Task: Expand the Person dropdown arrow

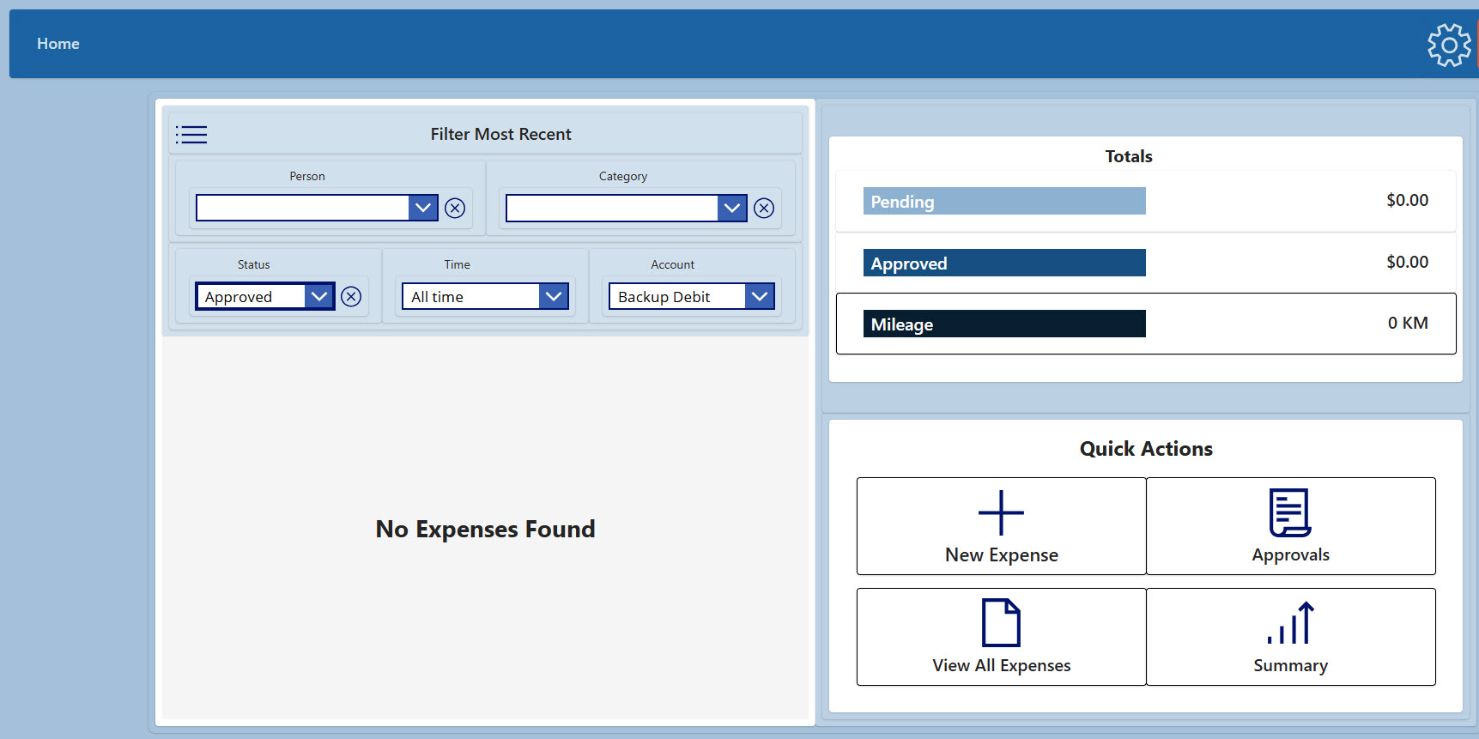Action: [423, 208]
